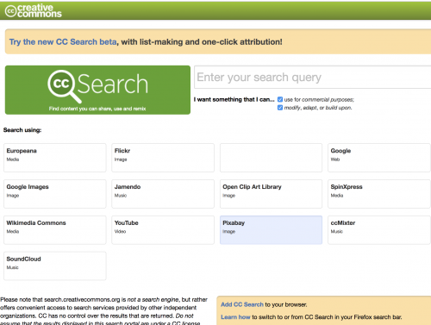Image resolution: width=431 pixels, height=325 pixels.
Task: Select Wikimedia Commons Media source
Action: 55,230
